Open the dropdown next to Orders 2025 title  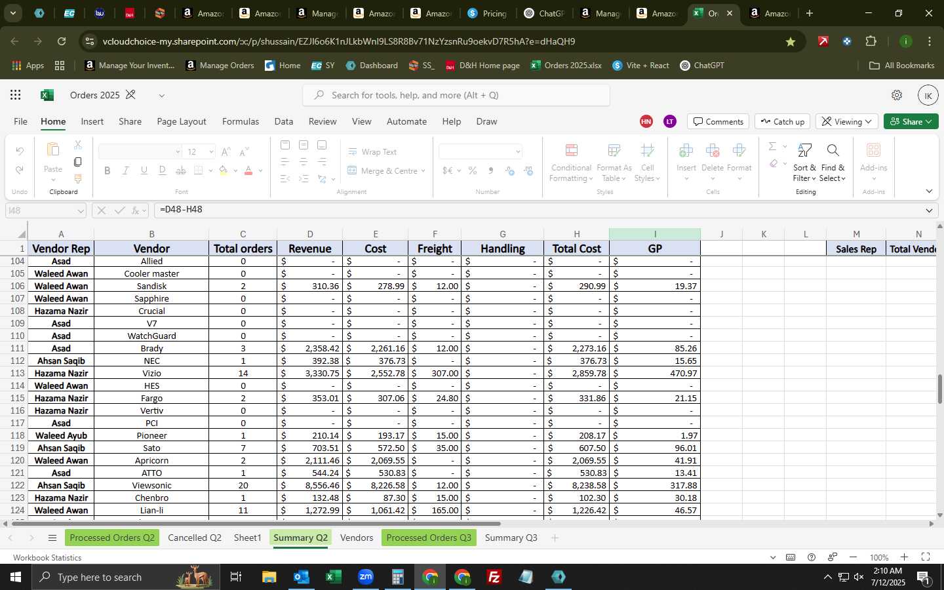coord(161,96)
